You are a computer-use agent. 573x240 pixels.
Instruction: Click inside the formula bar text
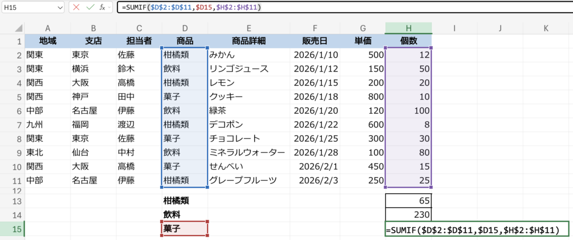(336, 8)
